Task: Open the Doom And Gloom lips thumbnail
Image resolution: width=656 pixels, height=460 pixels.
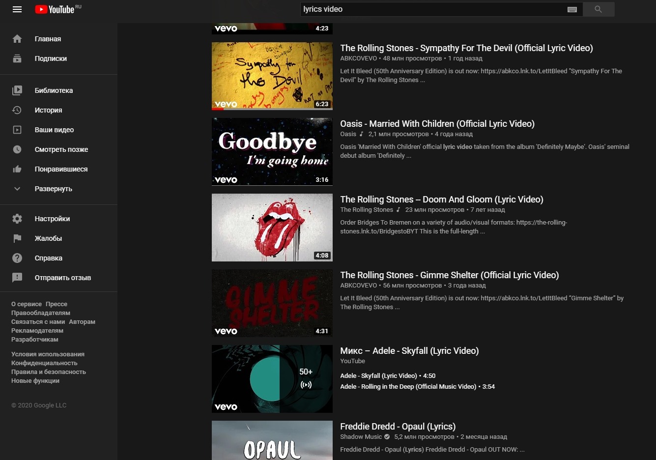Action: pos(272,228)
